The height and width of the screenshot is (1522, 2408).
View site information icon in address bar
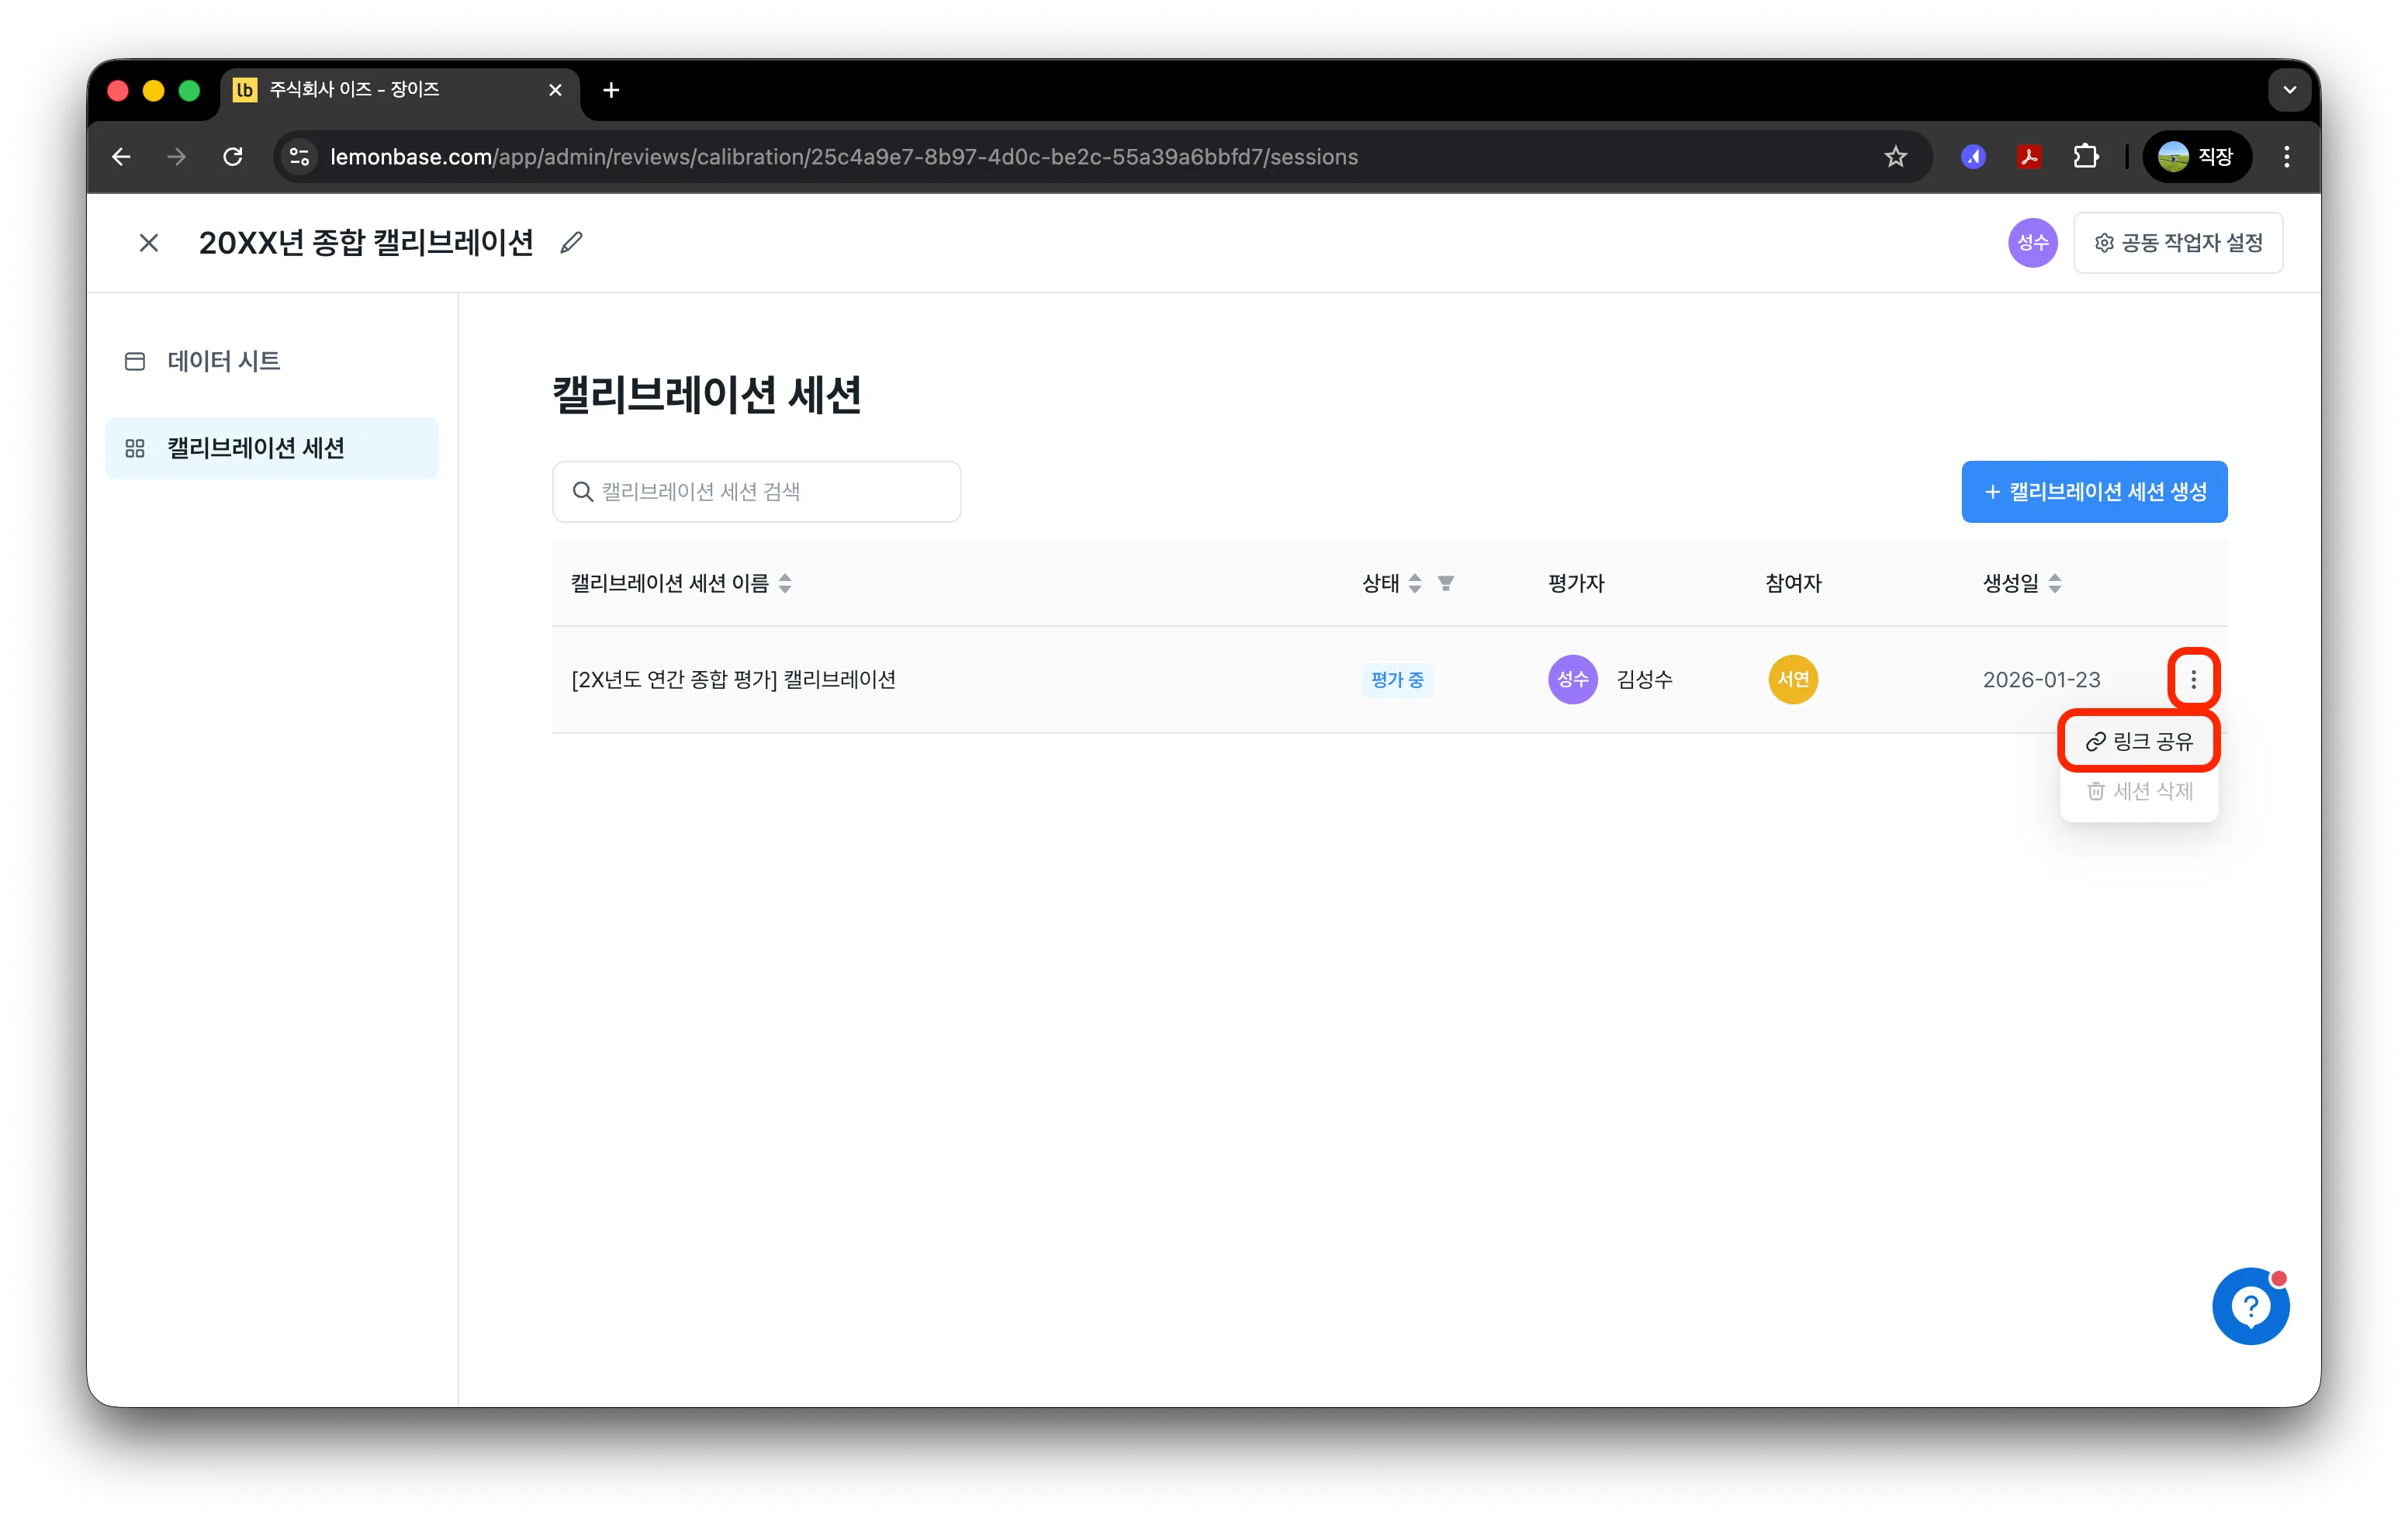(298, 157)
